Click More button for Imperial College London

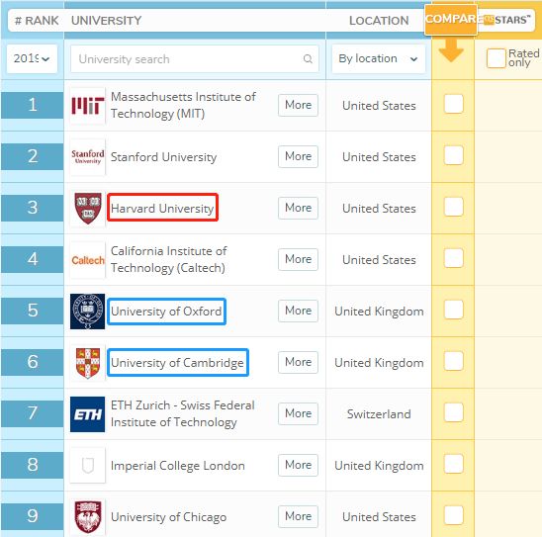298,465
